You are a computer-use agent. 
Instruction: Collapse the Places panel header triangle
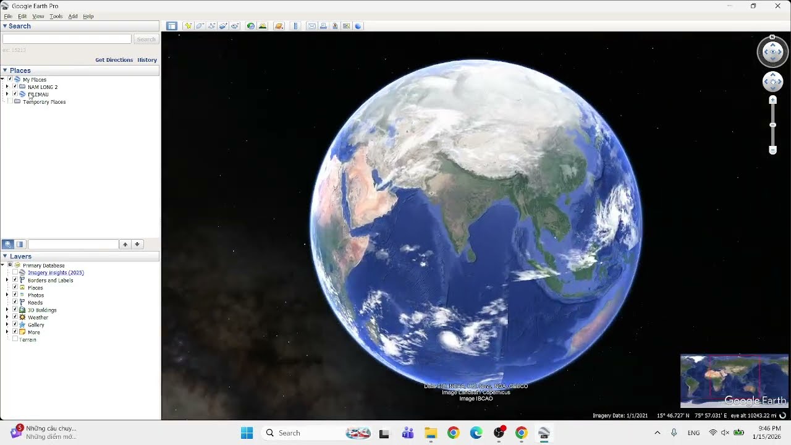click(4, 70)
